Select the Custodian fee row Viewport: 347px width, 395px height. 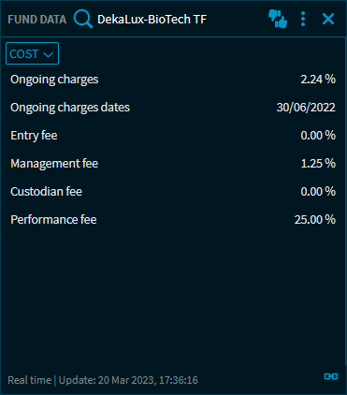(173, 192)
